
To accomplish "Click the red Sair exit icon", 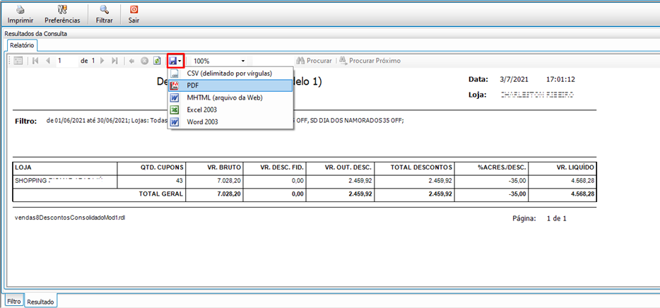I will click(134, 10).
